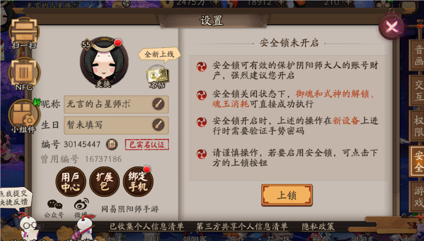Click the 上锁 lock button
This screenshot has height=241, width=424.
pyautogui.click(x=287, y=195)
